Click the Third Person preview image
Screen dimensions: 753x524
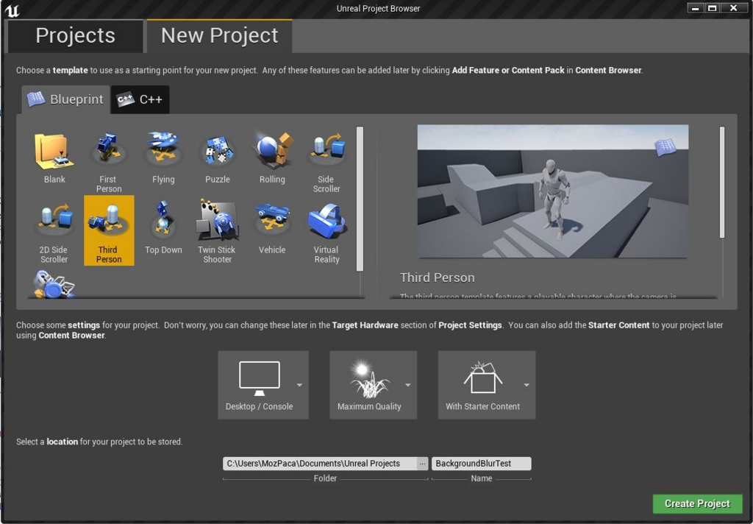tap(553, 191)
